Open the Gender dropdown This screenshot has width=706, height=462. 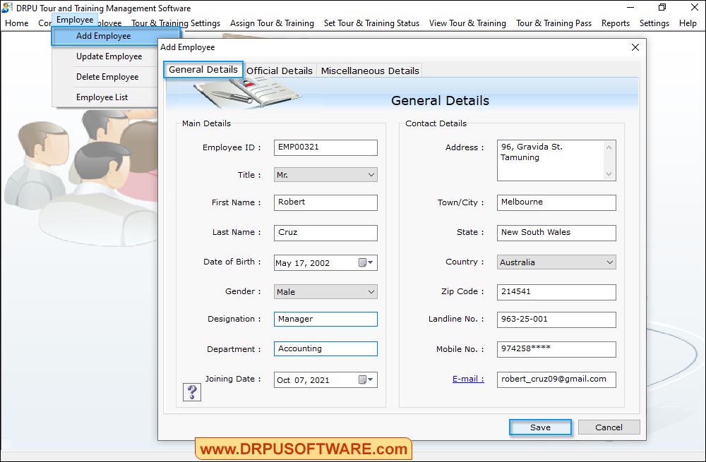tap(371, 291)
